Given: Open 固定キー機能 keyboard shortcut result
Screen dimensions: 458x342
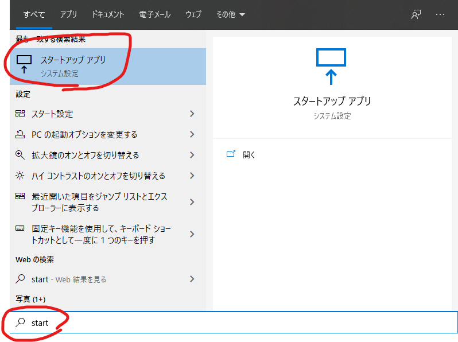Looking at the screenshot, I should [x=108, y=234].
